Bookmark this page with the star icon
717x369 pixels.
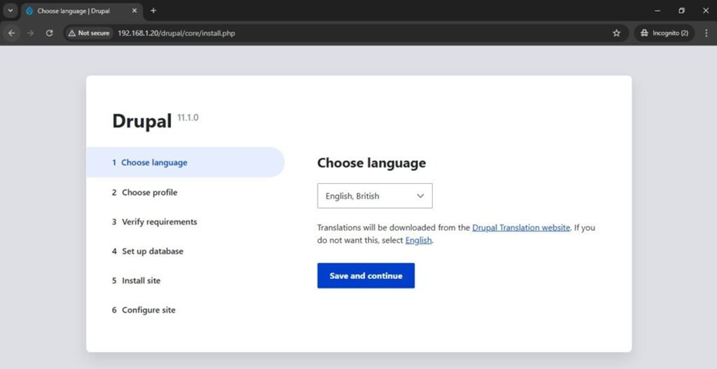(x=616, y=33)
